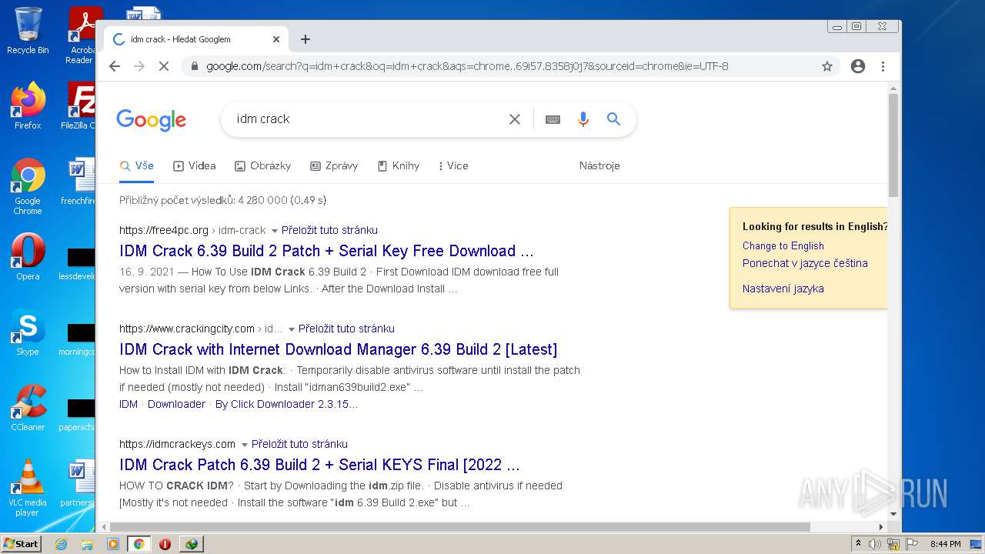
Task: Expand dropdown arrow next to crackingcity.com
Action: tap(291, 329)
